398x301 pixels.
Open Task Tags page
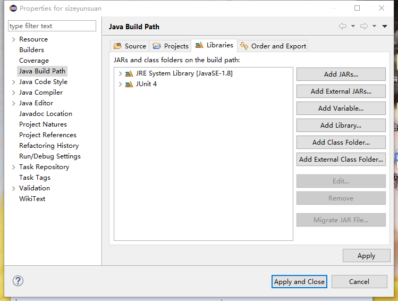click(35, 178)
